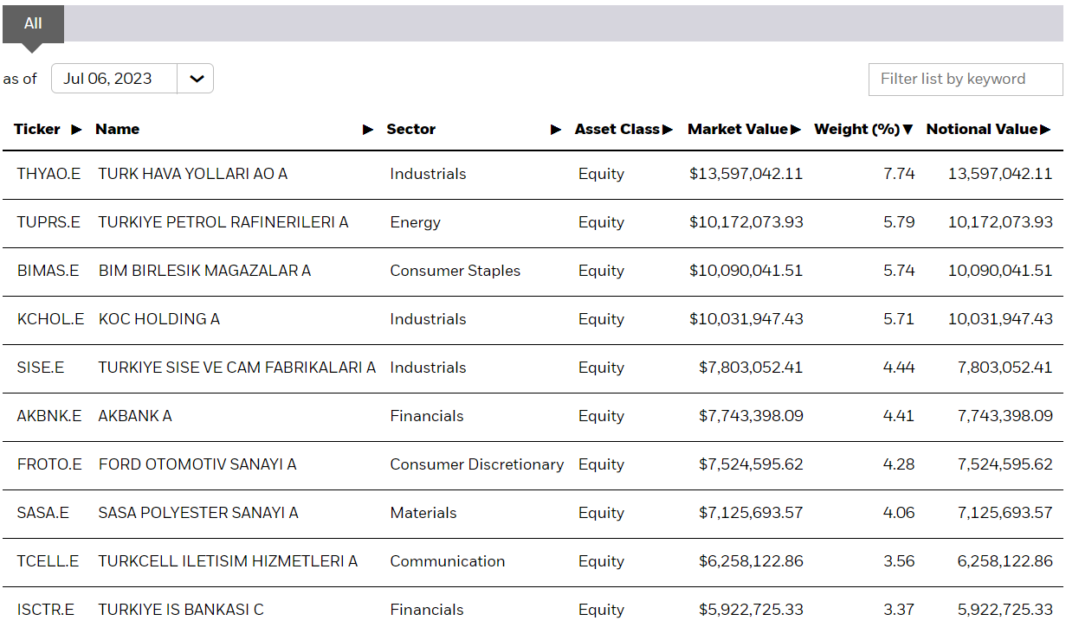Click the Consumer Discretionary sector cell
This screenshot has width=1066, height=627.
477,464
